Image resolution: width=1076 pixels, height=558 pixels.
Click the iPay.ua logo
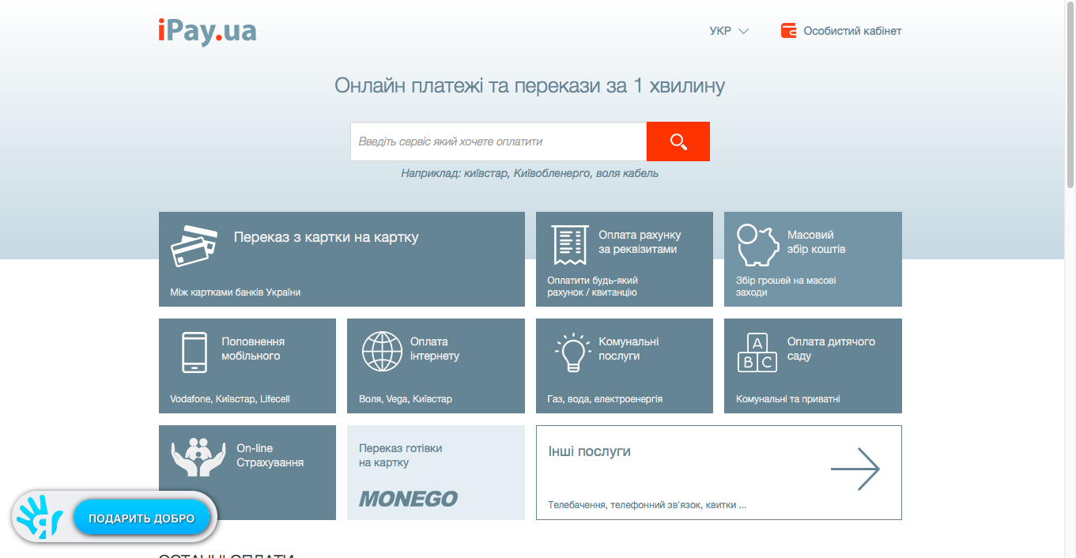(x=207, y=31)
